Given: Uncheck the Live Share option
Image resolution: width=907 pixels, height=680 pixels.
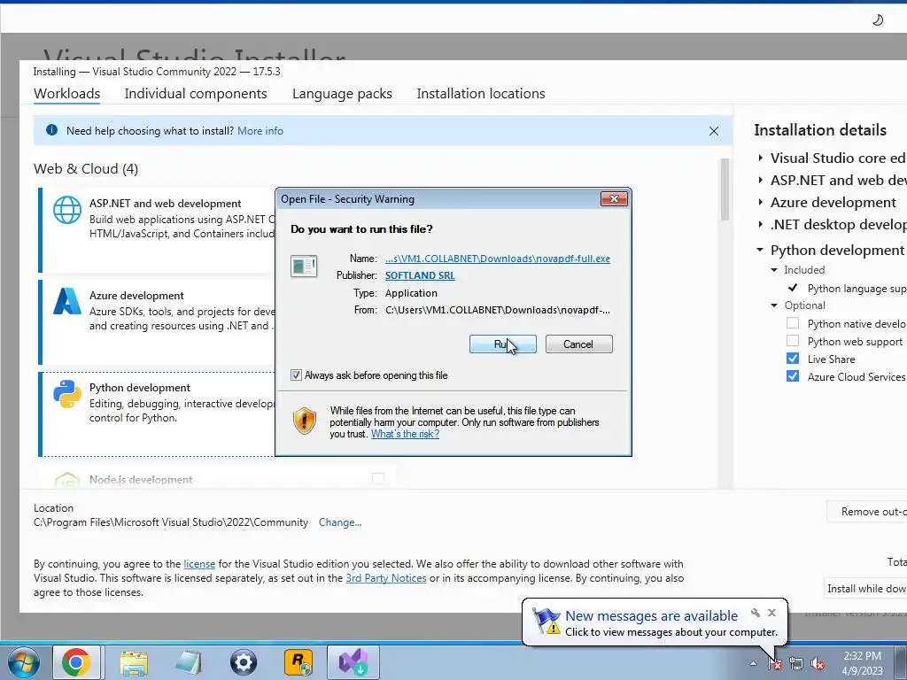Looking at the screenshot, I should pyautogui.click(x=793, y=359).
